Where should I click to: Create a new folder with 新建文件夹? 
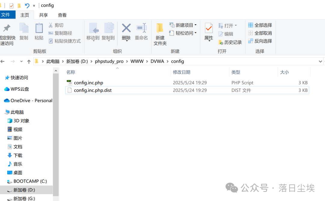pyautogui.click(x=160, y=34)
